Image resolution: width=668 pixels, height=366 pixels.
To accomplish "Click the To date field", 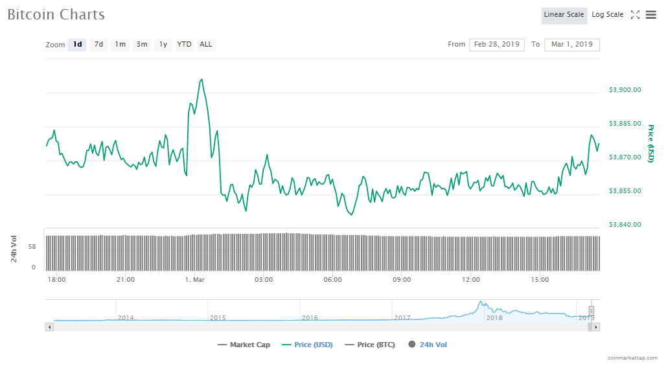I will [572, 45].
